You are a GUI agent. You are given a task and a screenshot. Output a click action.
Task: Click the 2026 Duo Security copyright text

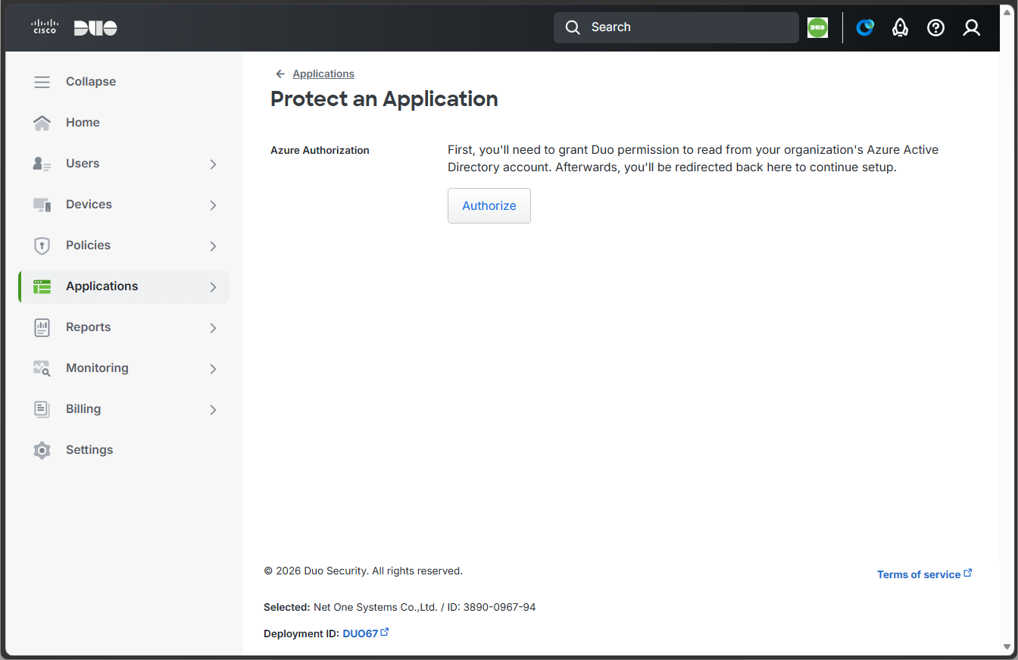click(363, 571)
